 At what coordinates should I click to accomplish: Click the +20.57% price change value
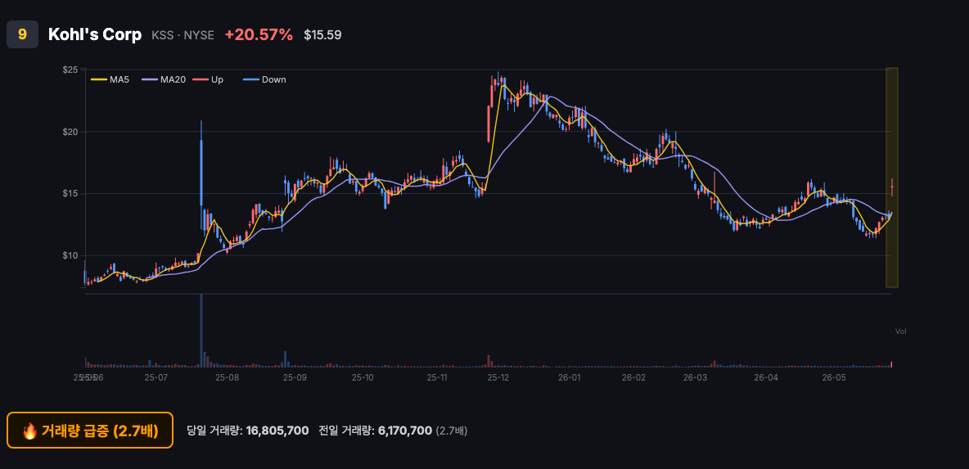(x=259, y=35)
